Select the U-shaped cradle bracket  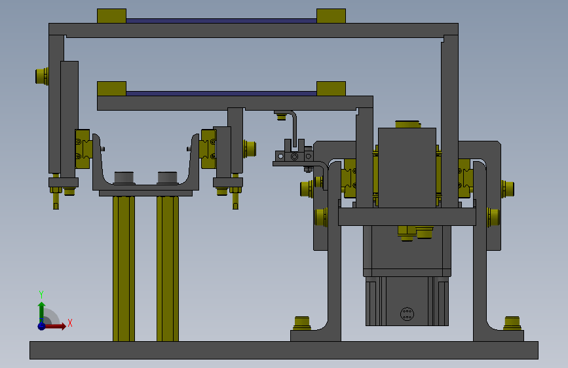pos(145,186)
